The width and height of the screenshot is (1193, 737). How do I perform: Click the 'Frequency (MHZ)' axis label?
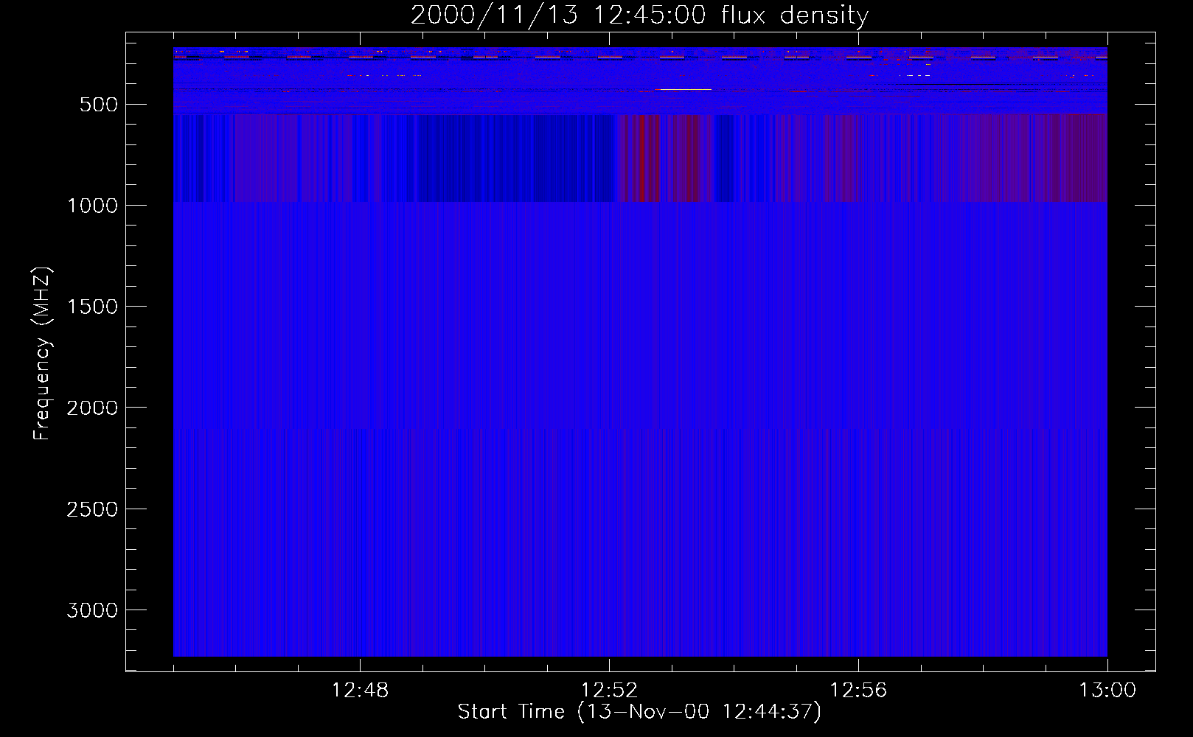42,354
